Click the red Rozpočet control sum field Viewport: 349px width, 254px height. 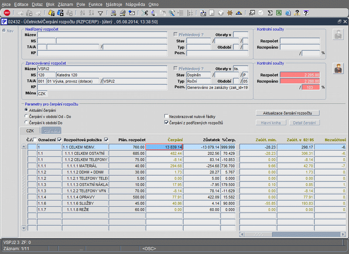coord(300,75)
